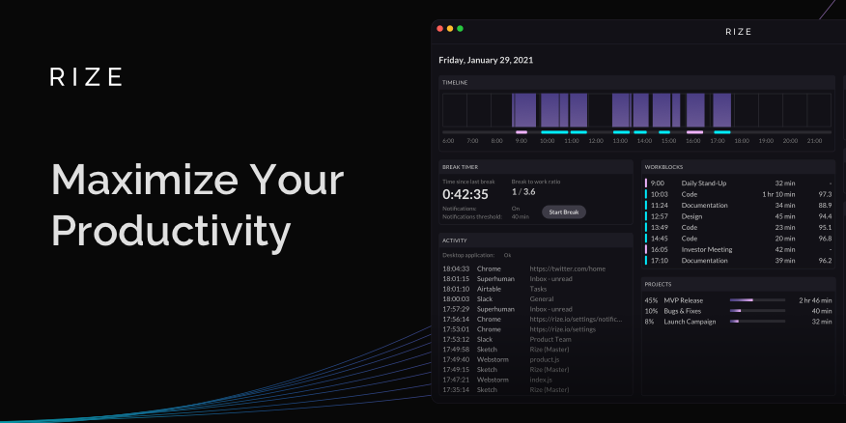Viewport: 846px width, 423px height.
Task: Click the Start Break button
Action: tap(564, 212)
